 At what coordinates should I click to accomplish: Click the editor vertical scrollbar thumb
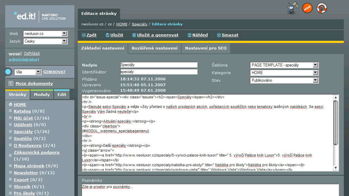[336, 123]
